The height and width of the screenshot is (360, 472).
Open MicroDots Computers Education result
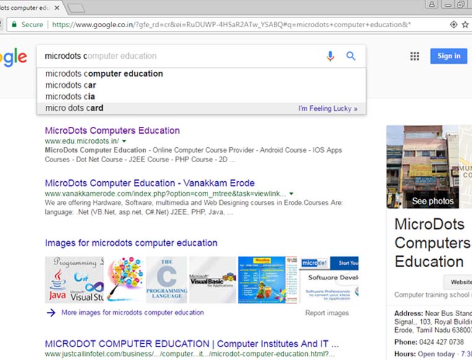(x=112, y=131)
